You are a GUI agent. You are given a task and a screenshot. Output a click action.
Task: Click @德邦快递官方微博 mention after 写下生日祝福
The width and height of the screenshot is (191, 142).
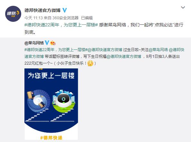(124, 57)
